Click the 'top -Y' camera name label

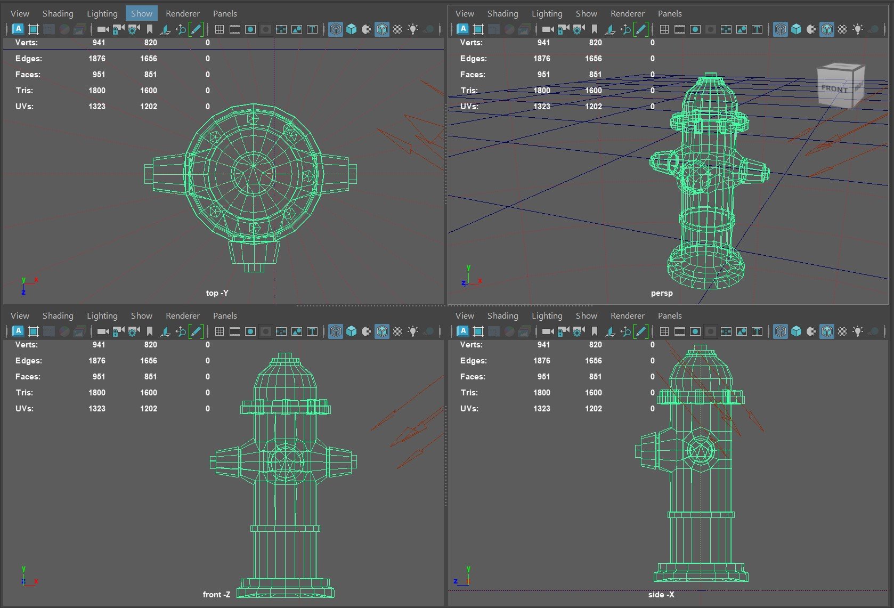217,293
